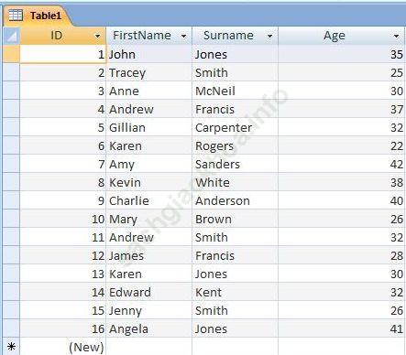Open the ID column dropdown arrow
Screen dimensions: 406x355
coord(97,37)
